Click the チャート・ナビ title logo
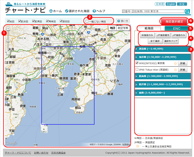 25,10
